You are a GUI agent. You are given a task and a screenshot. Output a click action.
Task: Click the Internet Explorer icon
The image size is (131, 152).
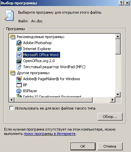tap(19, 49)
